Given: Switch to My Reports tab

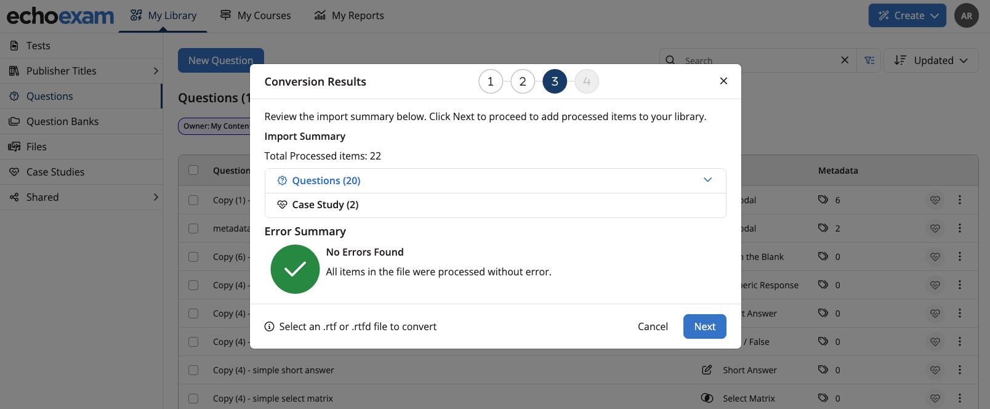Looking at the screenshot, I should click(348, 15).
